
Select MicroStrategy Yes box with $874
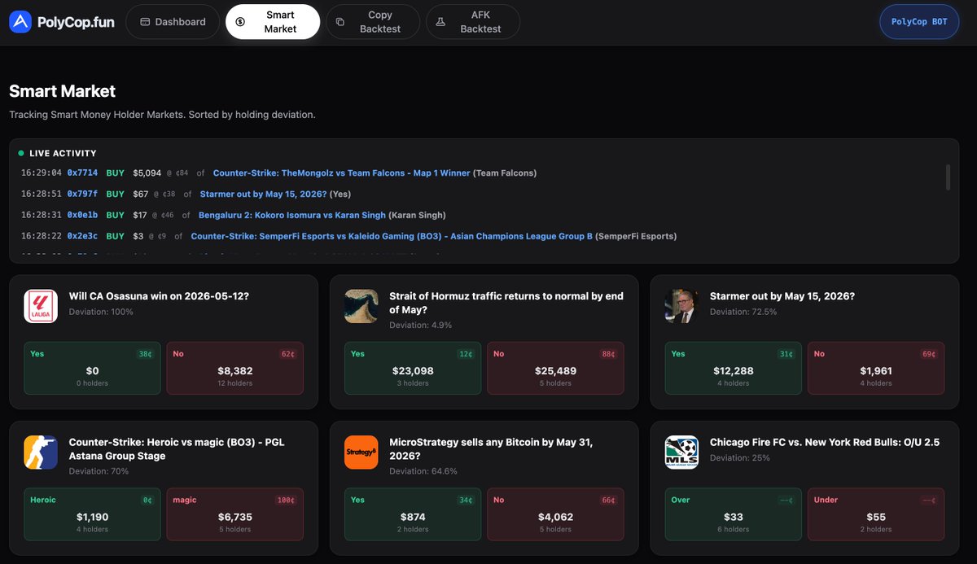point(413,514)
